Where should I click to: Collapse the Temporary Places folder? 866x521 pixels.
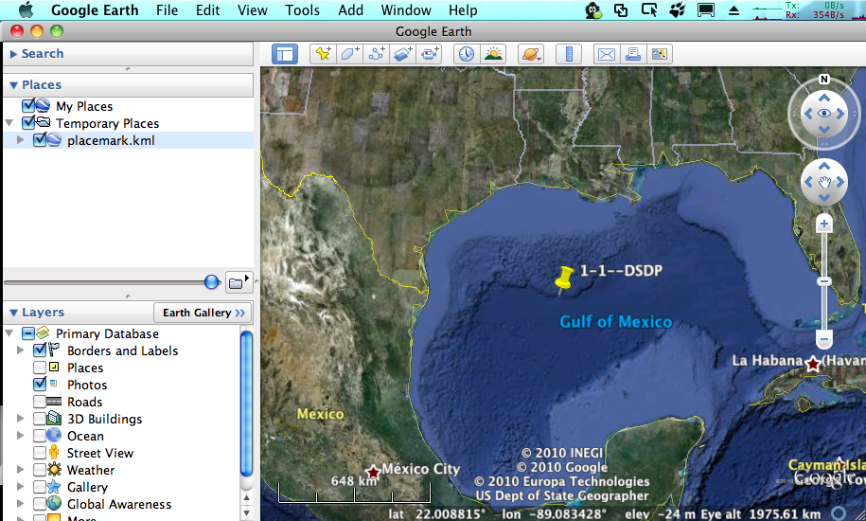(x=9, y=122)
